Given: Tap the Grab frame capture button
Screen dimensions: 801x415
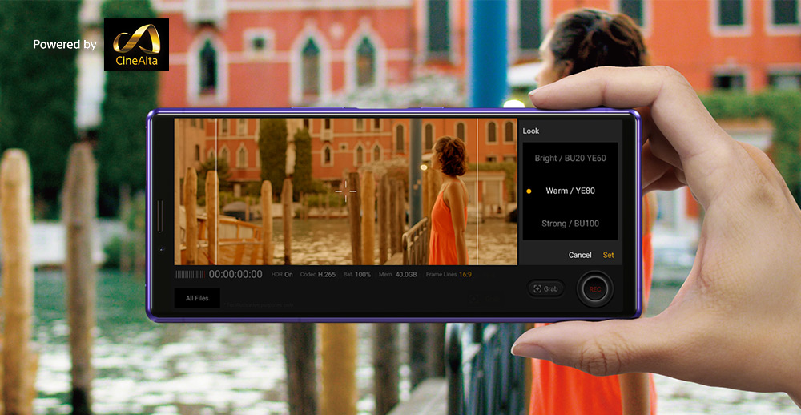Looking at the screenshot, I should [546, 288].
